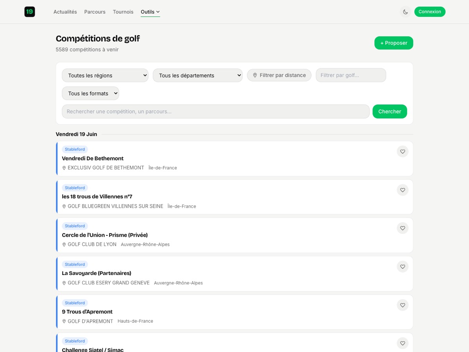Focus the Filtrer par golf field

point(351,75)
